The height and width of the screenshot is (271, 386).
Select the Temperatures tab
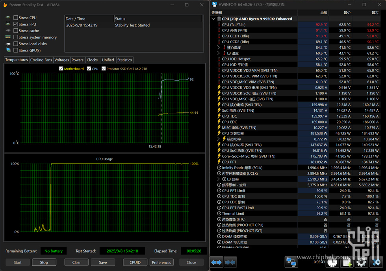point(17,60)
